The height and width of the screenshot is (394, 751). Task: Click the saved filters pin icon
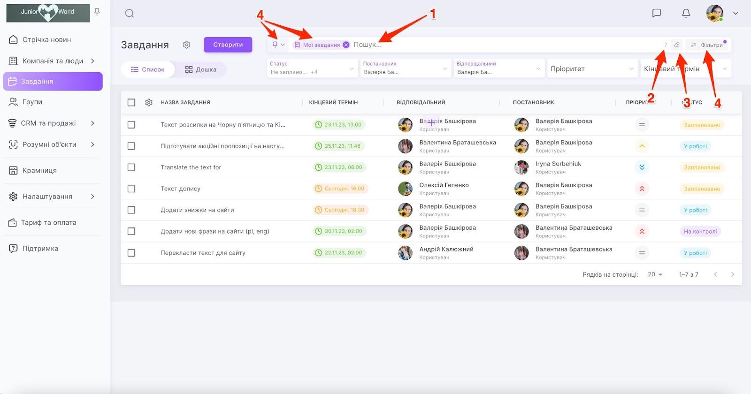click(x=276, y=45)
